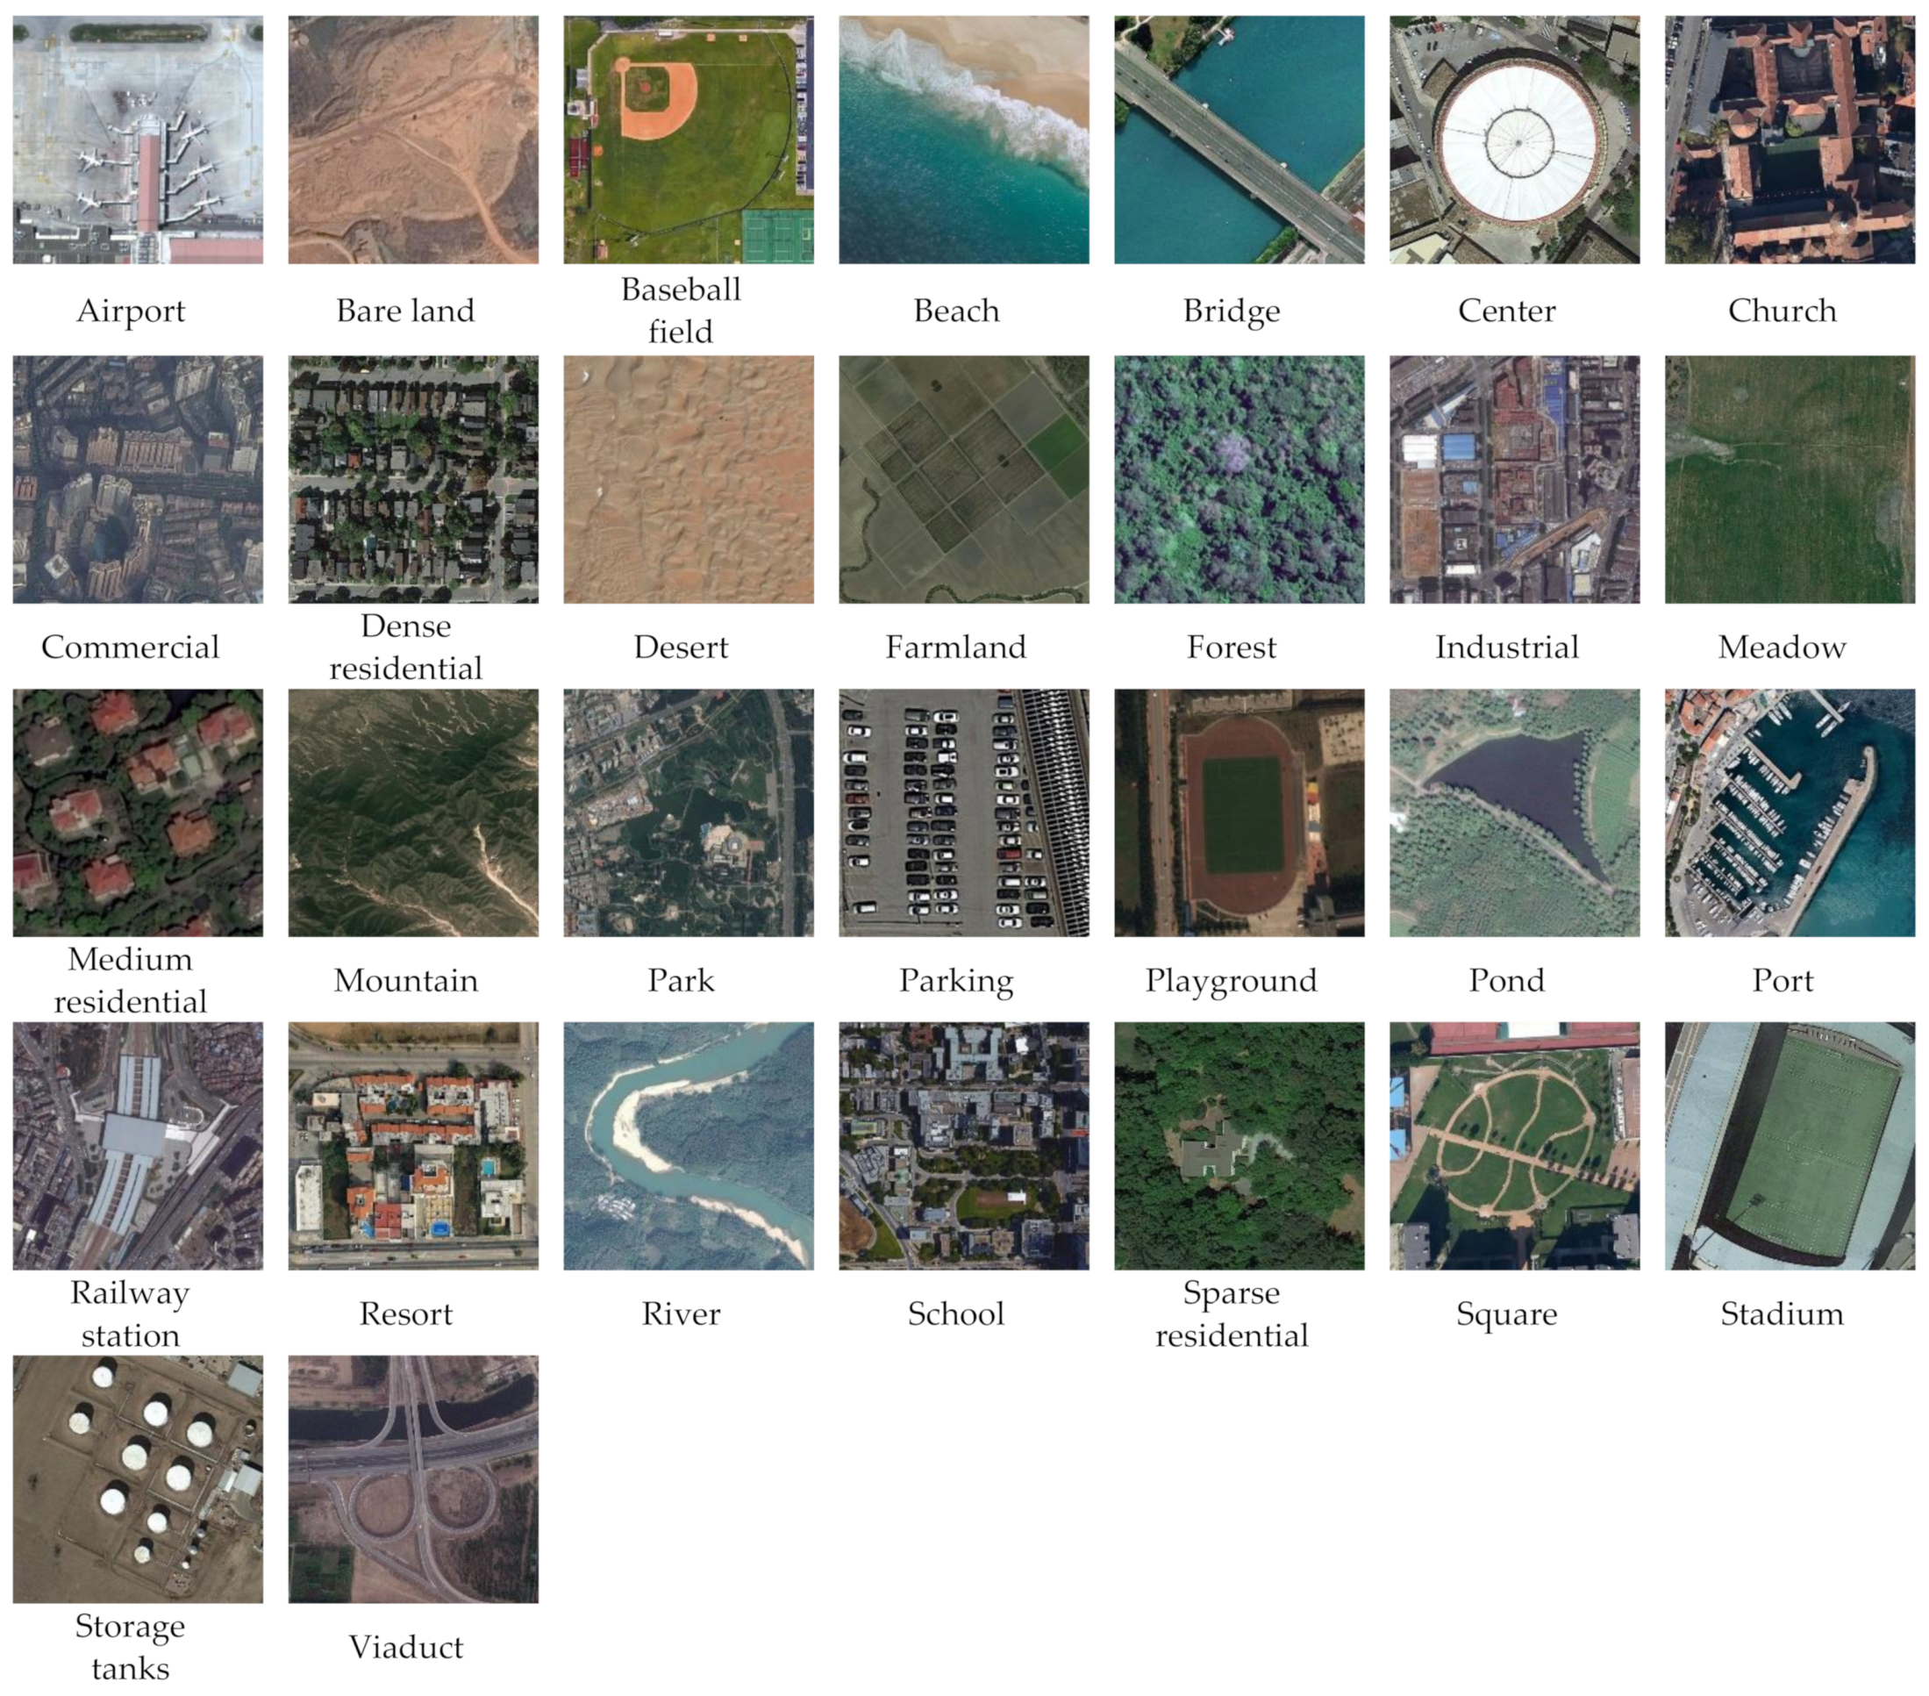1929x1696 pixels.
Task: Click the Mountain terrain thumbnail
Action: (x=413, y=812)
